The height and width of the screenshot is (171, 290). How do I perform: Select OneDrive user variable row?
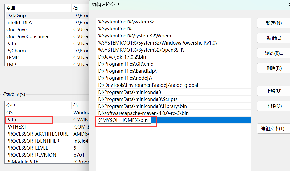47,29
